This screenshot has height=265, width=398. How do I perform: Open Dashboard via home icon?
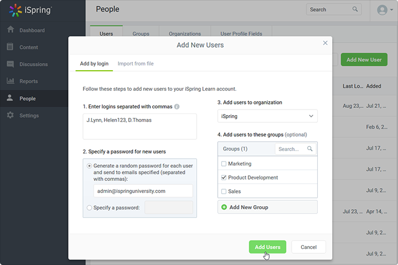(x=11, y=29)
